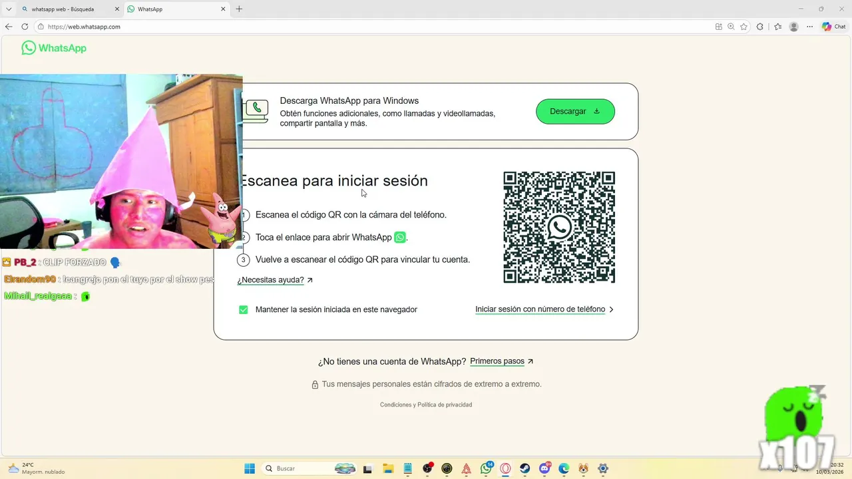
Task: Click the WhatsApp logo in the page header
Action: point(54,48)
